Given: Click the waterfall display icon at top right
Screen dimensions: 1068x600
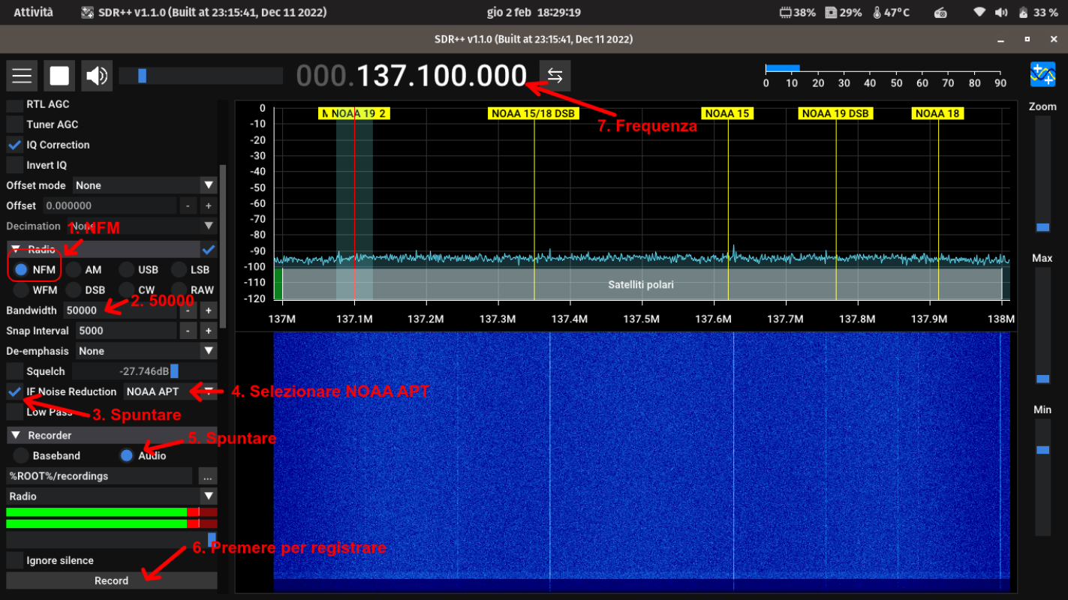Looking at the screenshot, I should pos(1042,74).
